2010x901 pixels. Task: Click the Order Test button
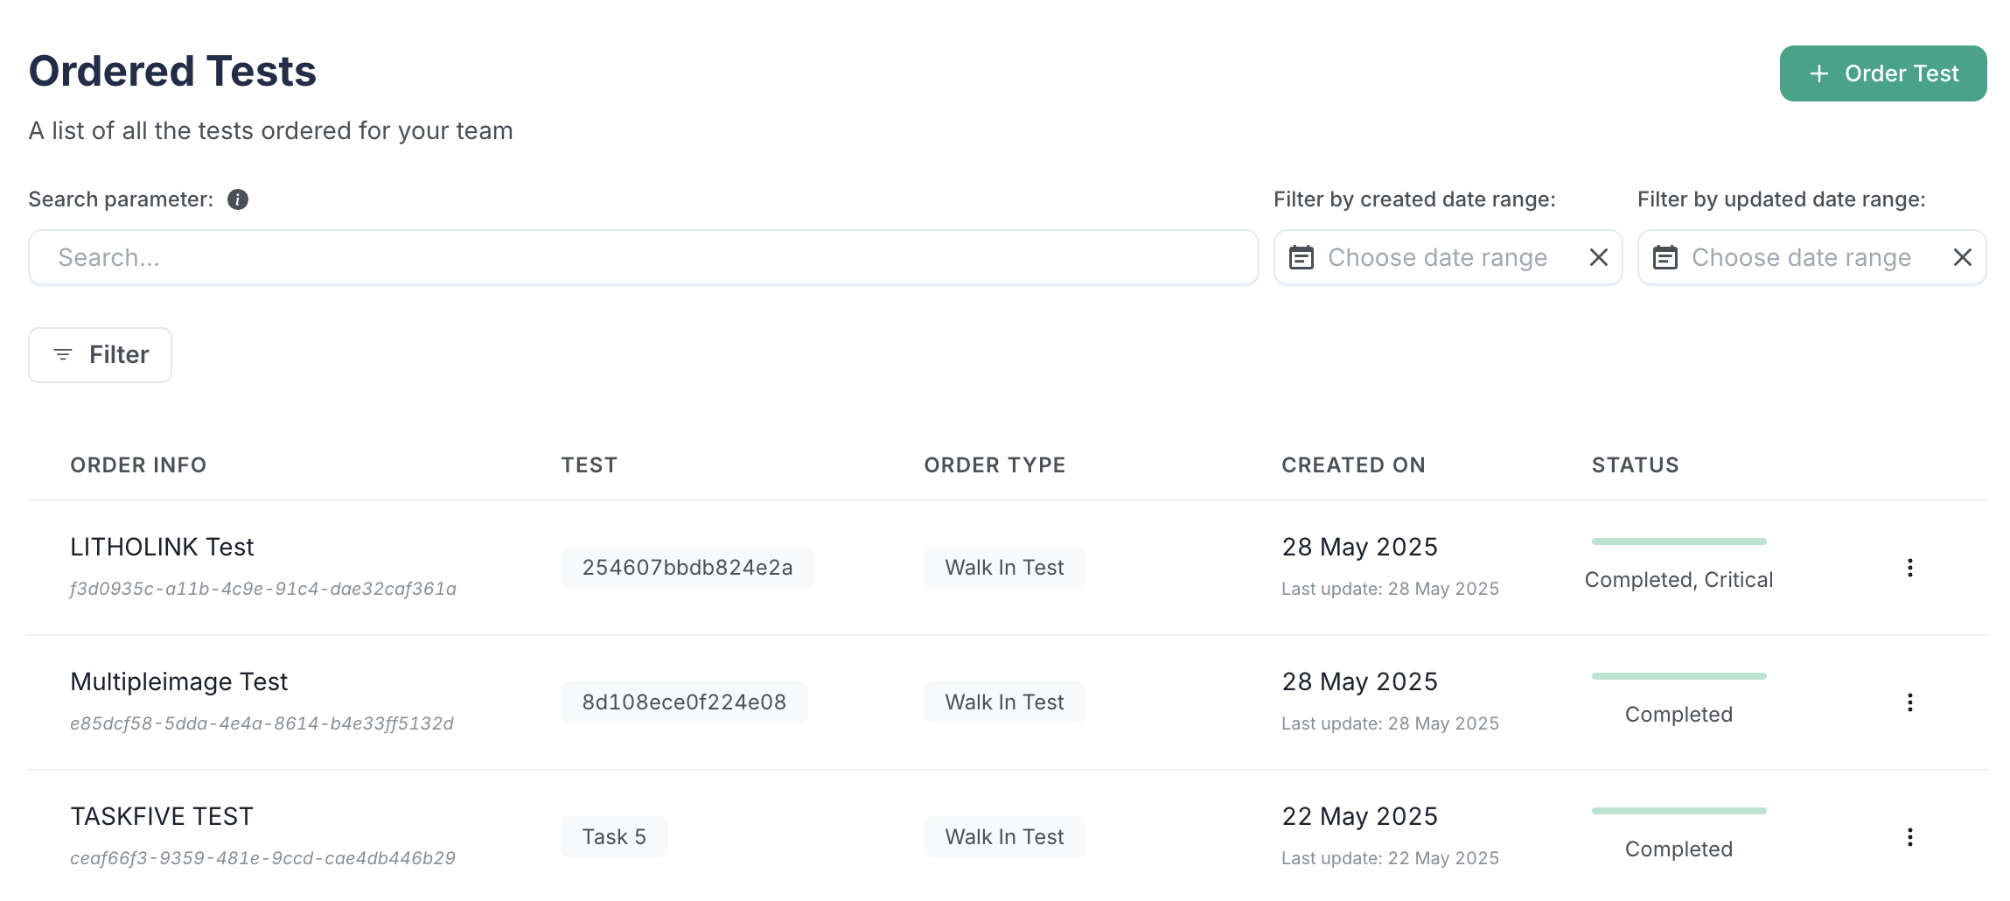tap(1883, 73)
